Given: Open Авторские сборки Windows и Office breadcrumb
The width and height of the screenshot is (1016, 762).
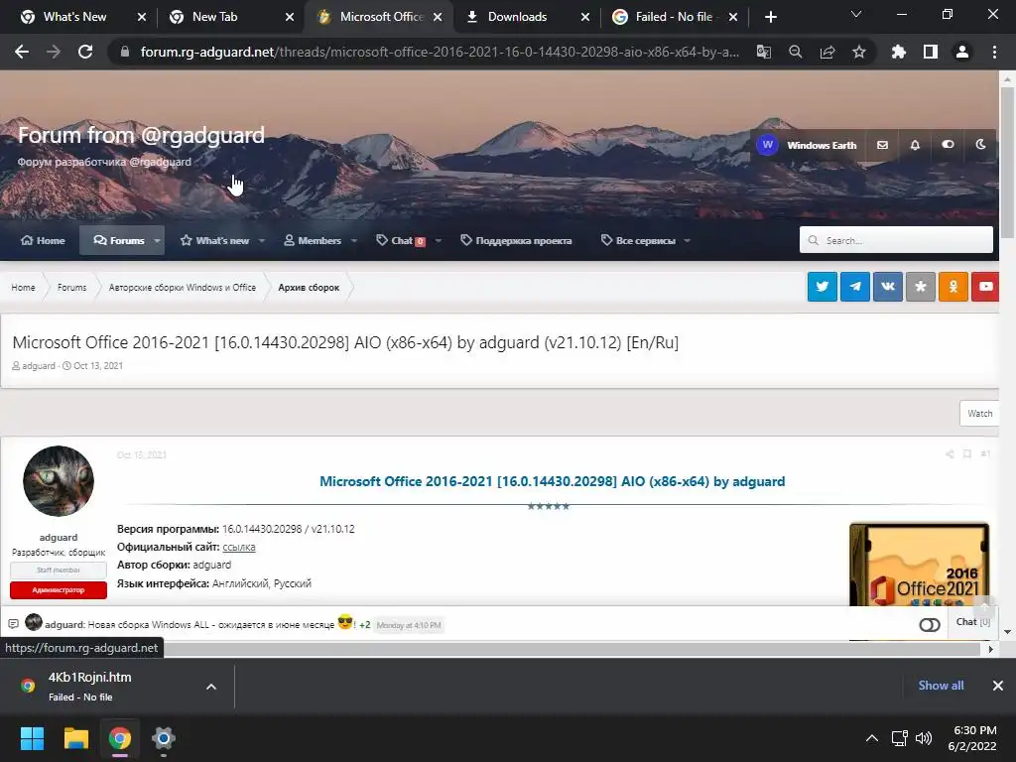Looking at the screenshot, I should click(183, 287).
